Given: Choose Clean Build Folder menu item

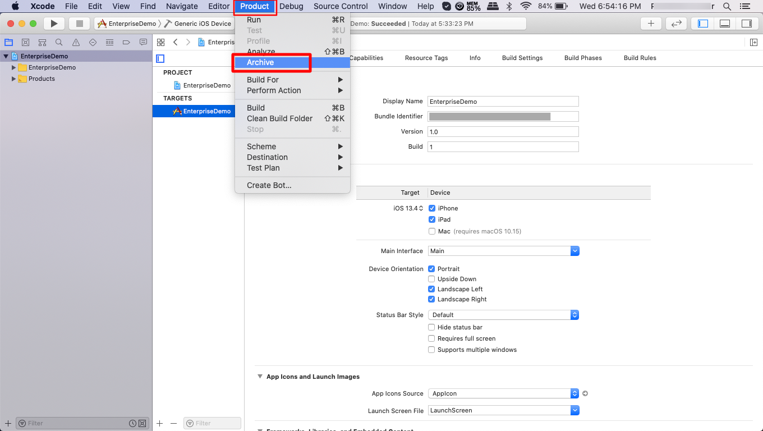Looking at the screenshot, I should pyautogui.click(x=292, y=118).
